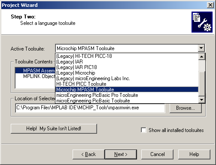
Task: Click the dropdown list scrollbar thumb
Action: pyautogui.click(x=202, y=84)
